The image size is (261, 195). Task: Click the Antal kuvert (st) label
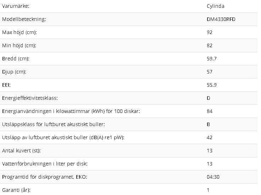[21, 151]
